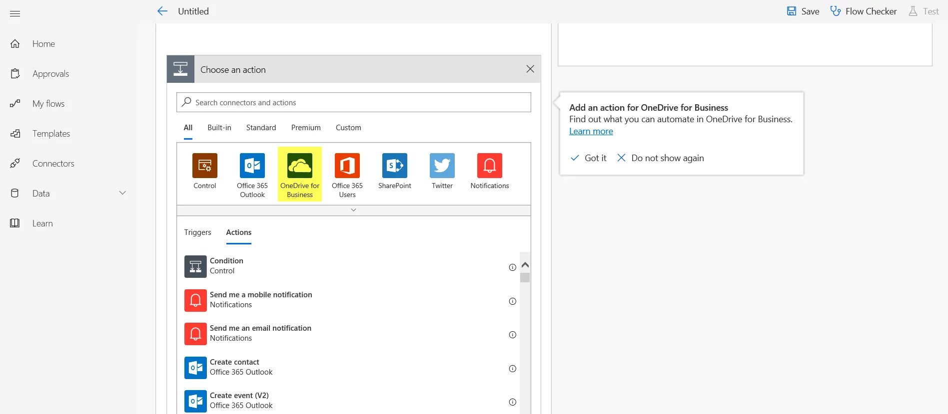Select the SharePoint connector icon

tap(395, 166)
